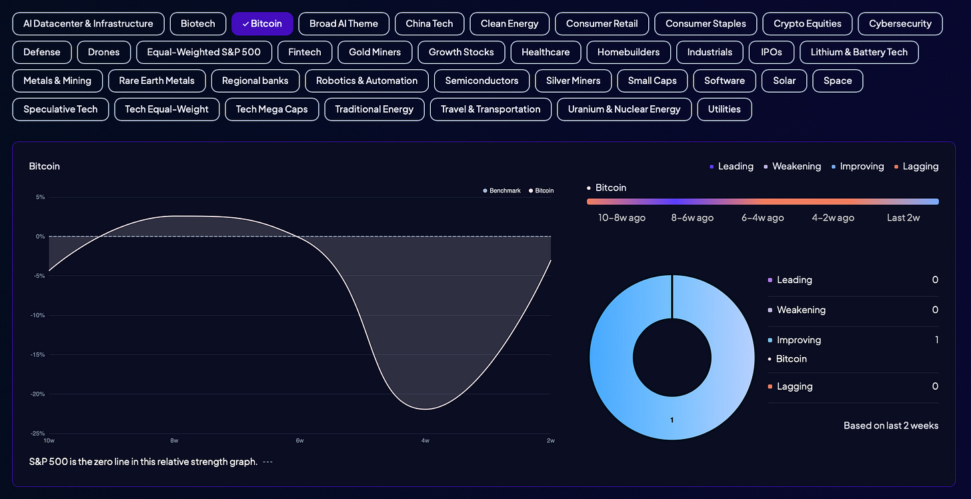Click the 10-8w ago timeline label
The width and height of the screenshot is (971, 499).
tap(622, 218)
